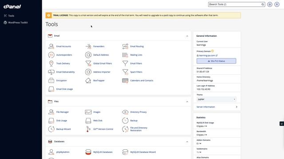Open the Disk Usage icon
Viewport: 284px width, 159px height.
point(51,121)
